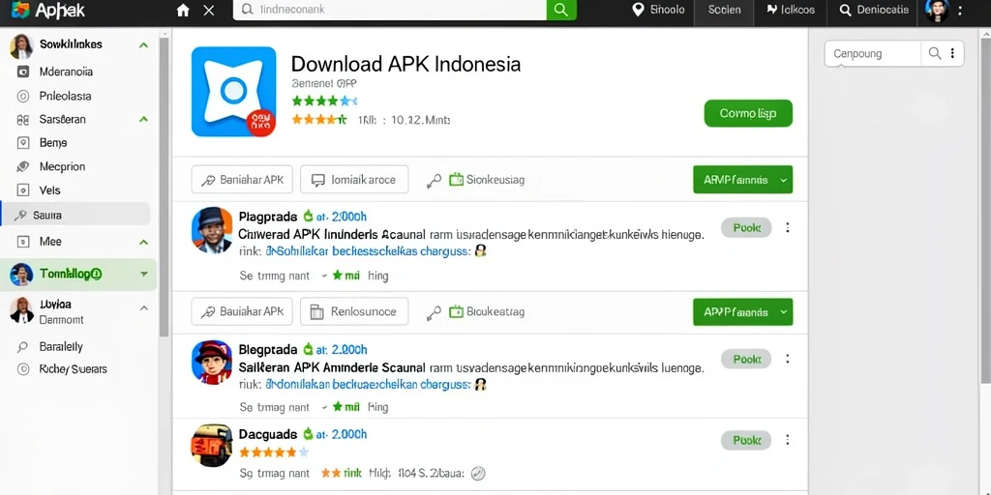Open the Deniocatis search tab
991x495 pixels.
pyautogui.click(x=874, y=10)
